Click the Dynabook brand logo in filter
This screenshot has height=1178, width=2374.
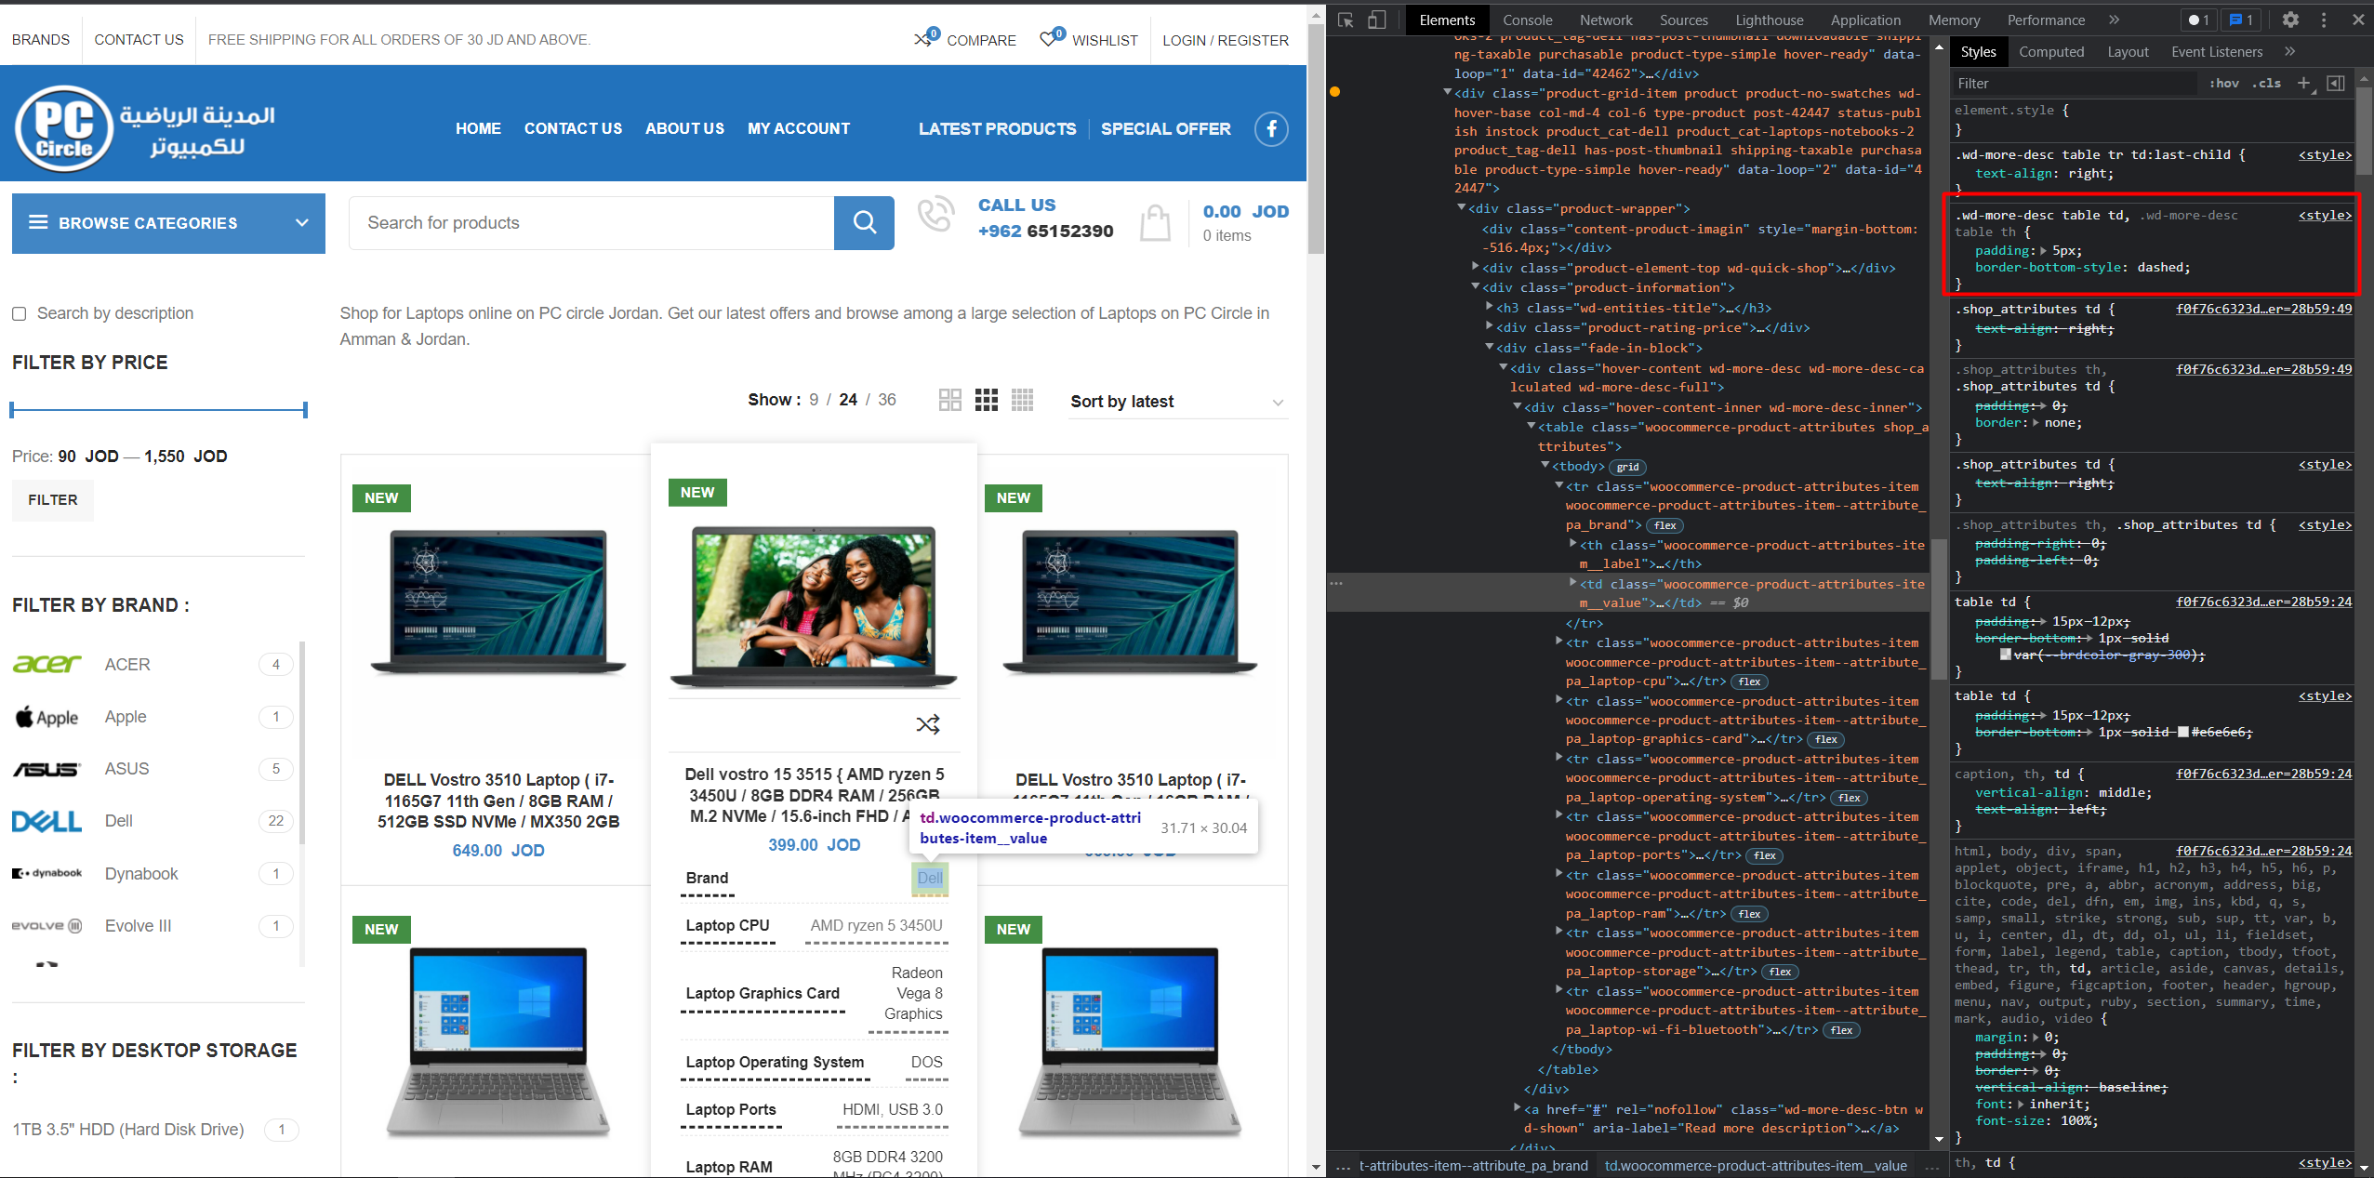[46, 873]
